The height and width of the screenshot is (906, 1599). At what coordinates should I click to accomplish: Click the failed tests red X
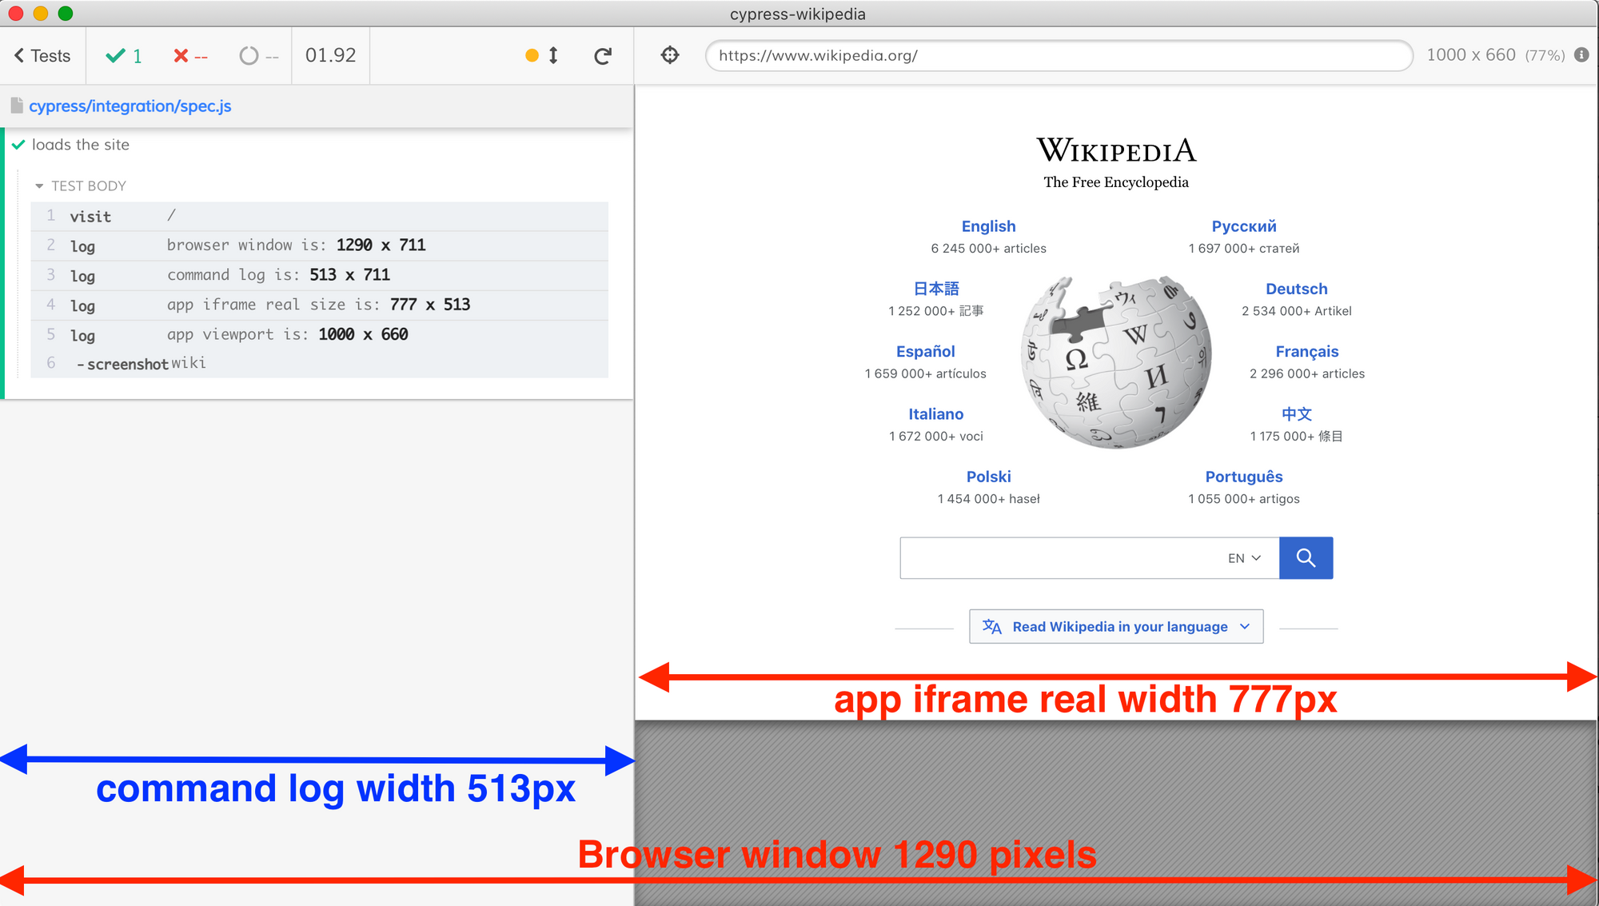pyautogui.click(x=181, y=55)
